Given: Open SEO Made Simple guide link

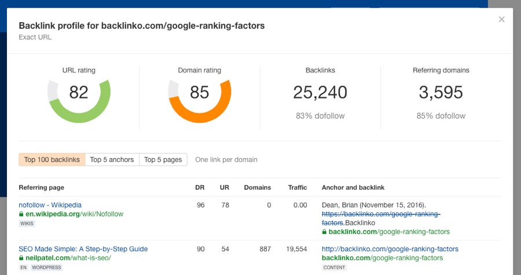Looking at the screenshot, I should point(83,249).
